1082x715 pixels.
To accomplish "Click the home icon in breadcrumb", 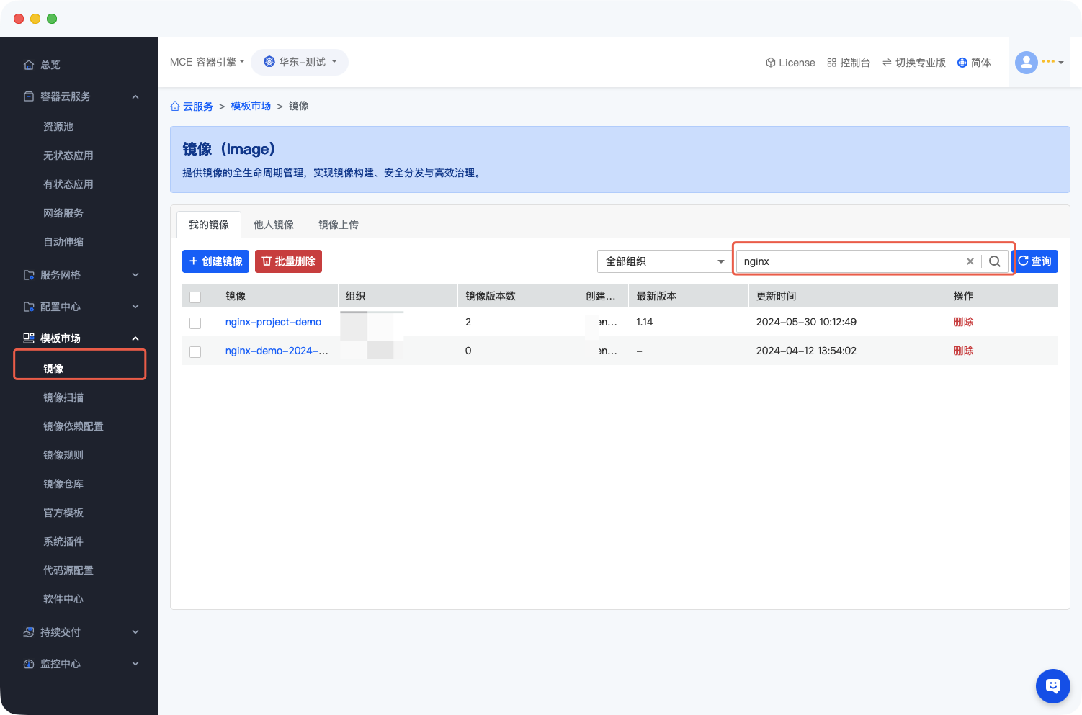I will pos(175,107).
